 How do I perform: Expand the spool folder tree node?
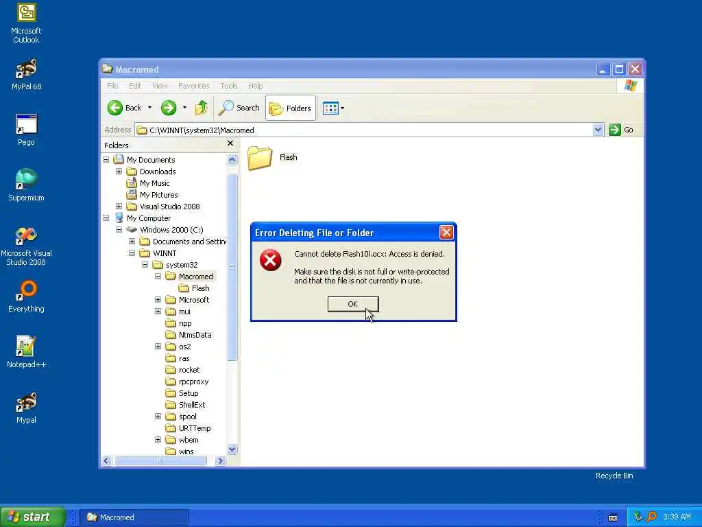158,416
